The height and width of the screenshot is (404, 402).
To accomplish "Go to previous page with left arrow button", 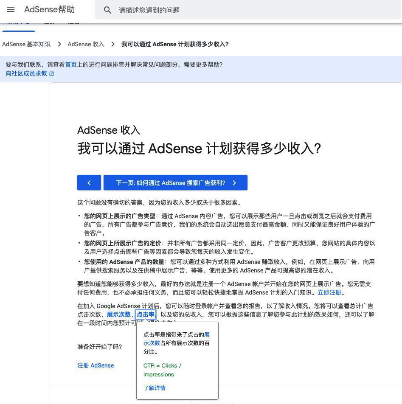I will 89,182.
